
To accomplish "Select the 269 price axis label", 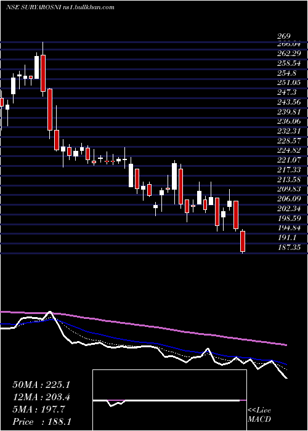I will tap(284, 36).
